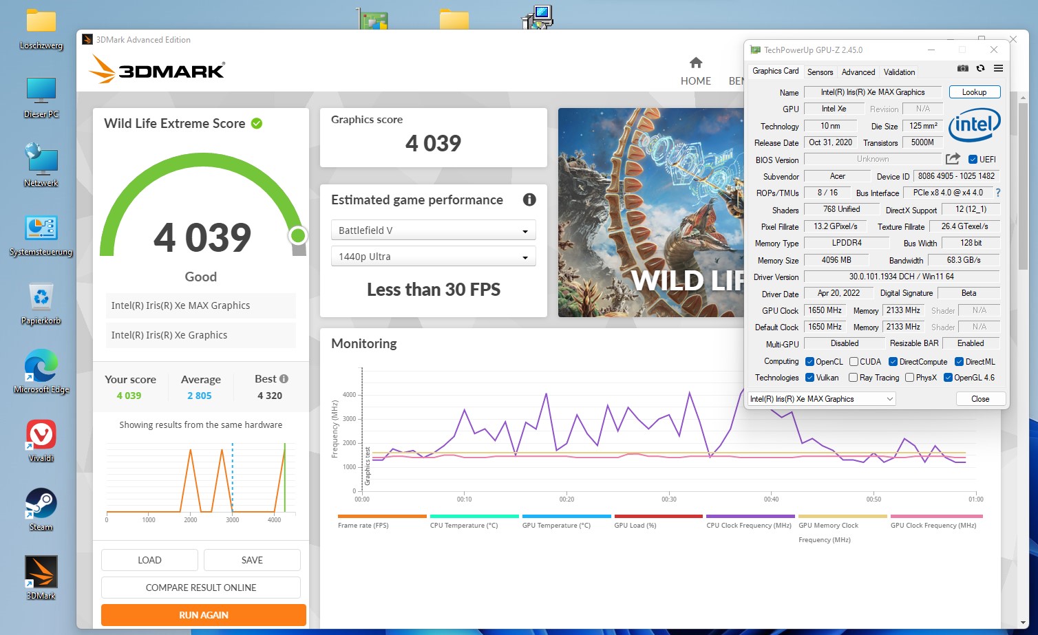
Task: Click COMPARE RESULT ONLINE button
Action: click(x=201, y=588)
